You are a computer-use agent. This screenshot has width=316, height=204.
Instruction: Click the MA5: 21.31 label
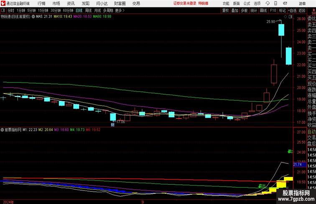point(44,17)
